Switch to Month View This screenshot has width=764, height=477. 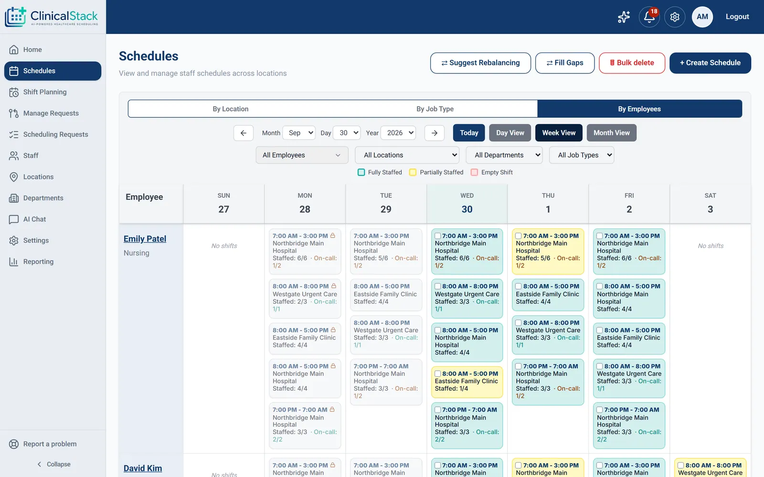(612, 133)
